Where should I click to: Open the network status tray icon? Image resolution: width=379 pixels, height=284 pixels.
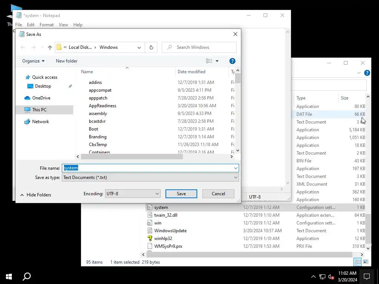click(x=322, y=277)
